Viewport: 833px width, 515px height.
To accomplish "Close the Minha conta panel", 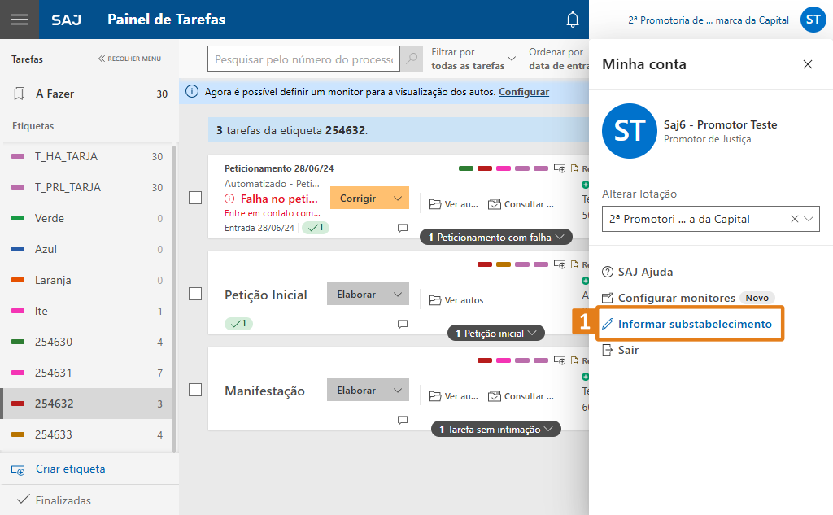I will click(x=808, y=64).
